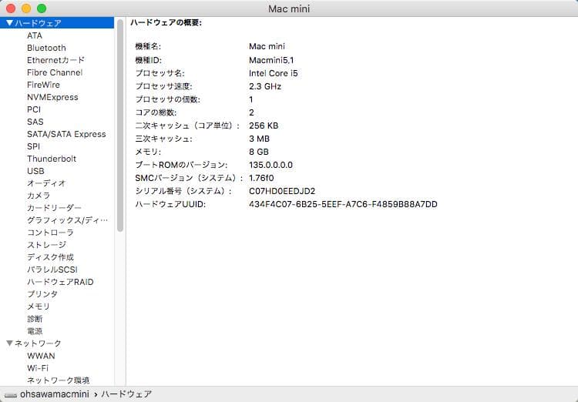Viewport: 578px width, 402px height.
Task: Open NVMExpress hardware details
Action: (52, 97)
